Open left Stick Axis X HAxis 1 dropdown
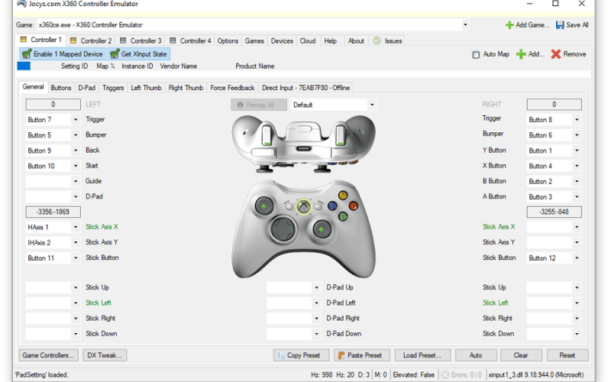Viewport: 611px width, 382px height. [x=76, y=227]
